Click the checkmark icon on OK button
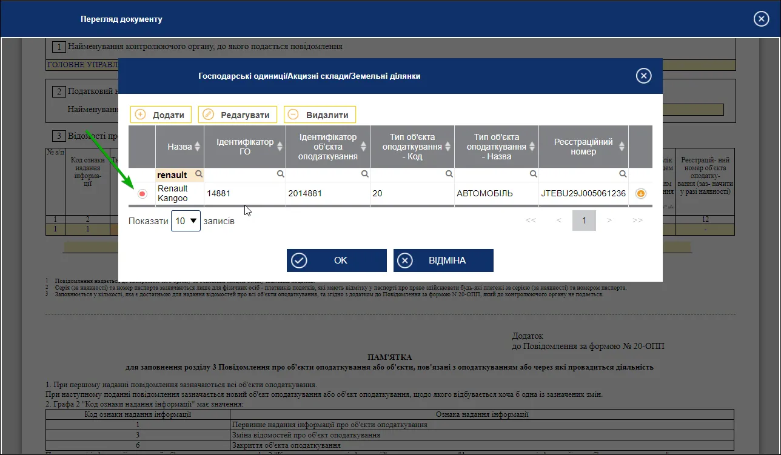781x455 pixels. 299,261
